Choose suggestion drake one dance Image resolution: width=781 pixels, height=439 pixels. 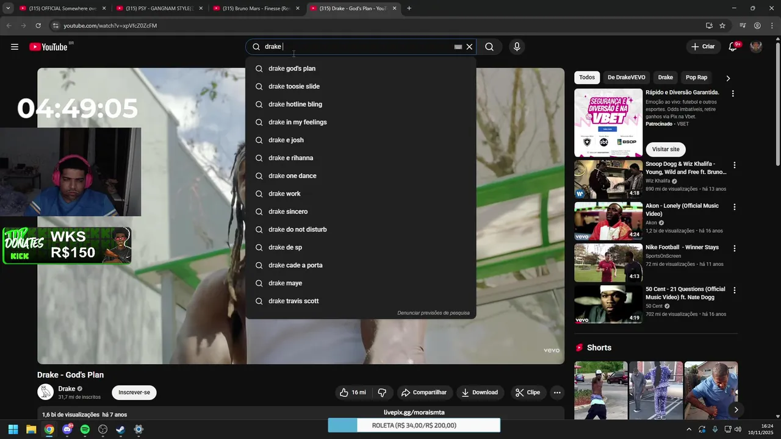click(361, 176)
